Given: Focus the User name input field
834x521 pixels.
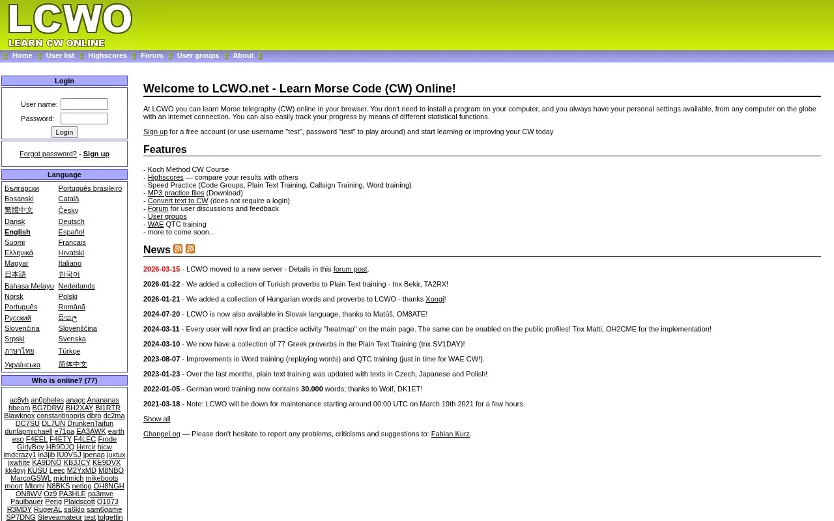Looking at the screenshot, I should (84, 104).
